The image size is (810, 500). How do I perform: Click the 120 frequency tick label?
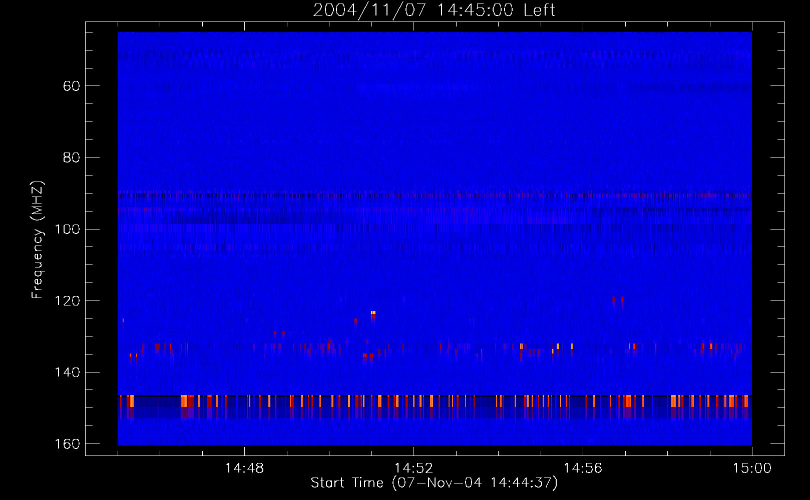tap(68, 301)
